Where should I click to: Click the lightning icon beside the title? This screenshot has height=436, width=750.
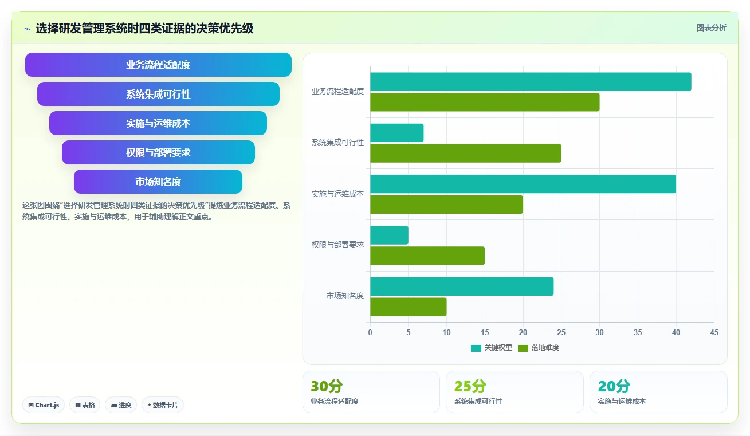pyautogui.click(x=27, y=29)
